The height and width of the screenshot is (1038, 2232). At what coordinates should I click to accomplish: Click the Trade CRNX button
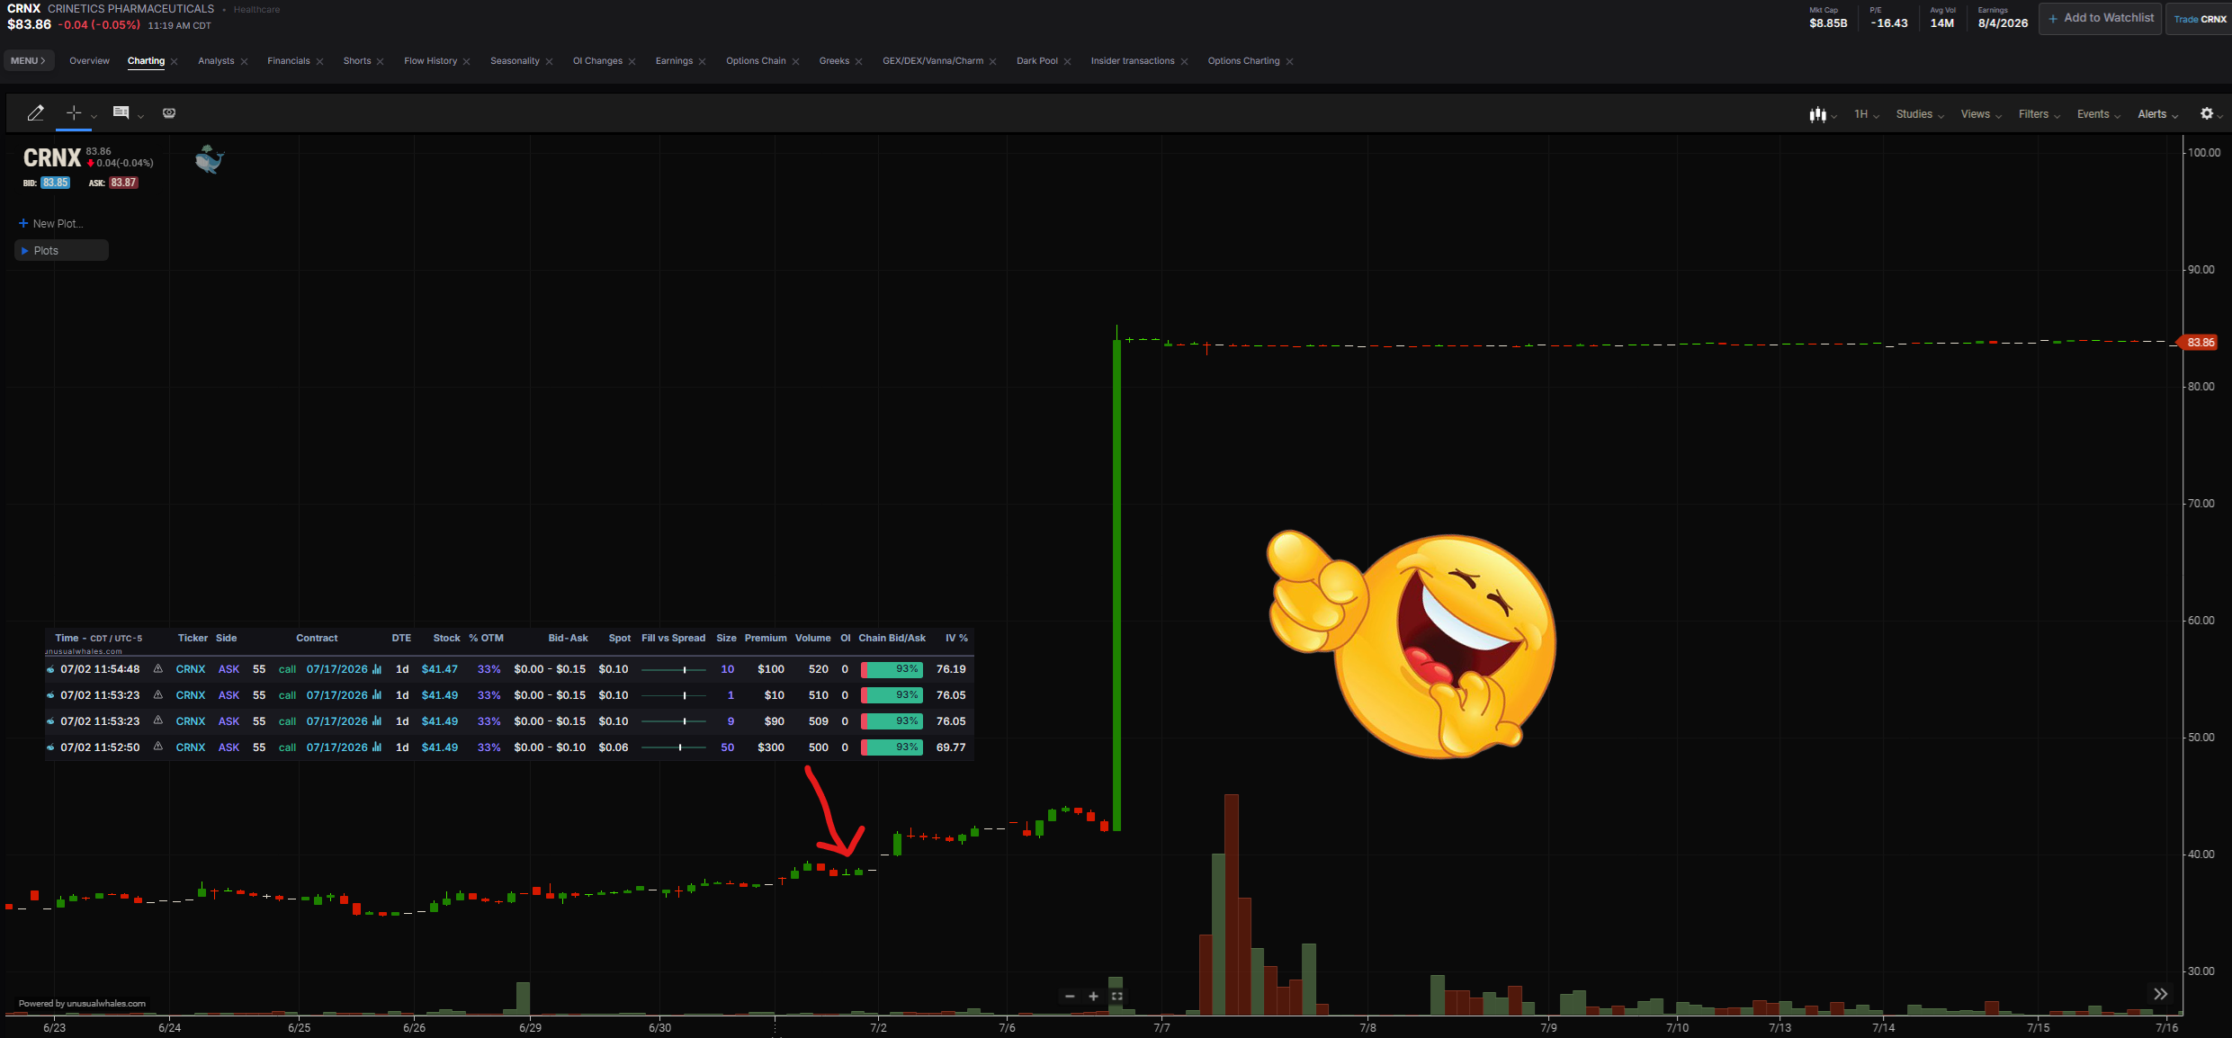2200,19
